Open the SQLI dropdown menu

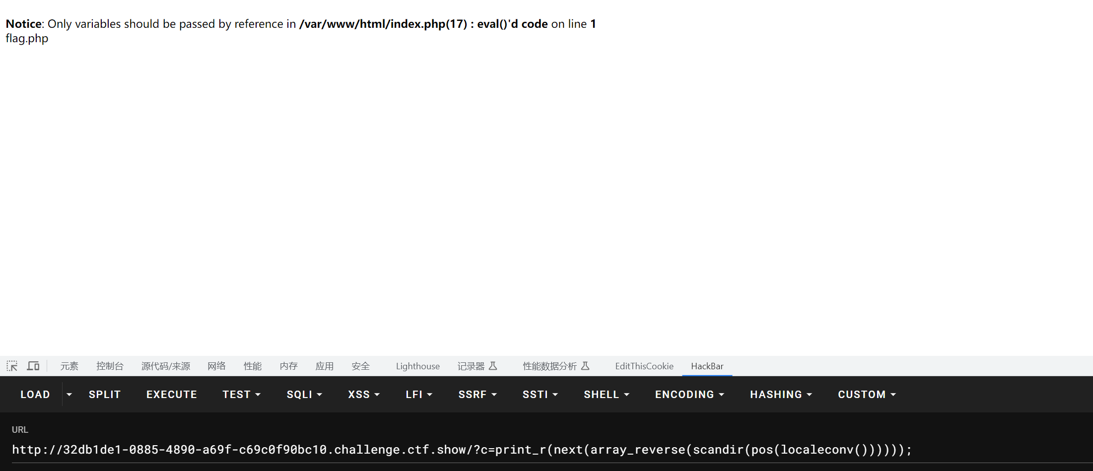click(304, 395)
